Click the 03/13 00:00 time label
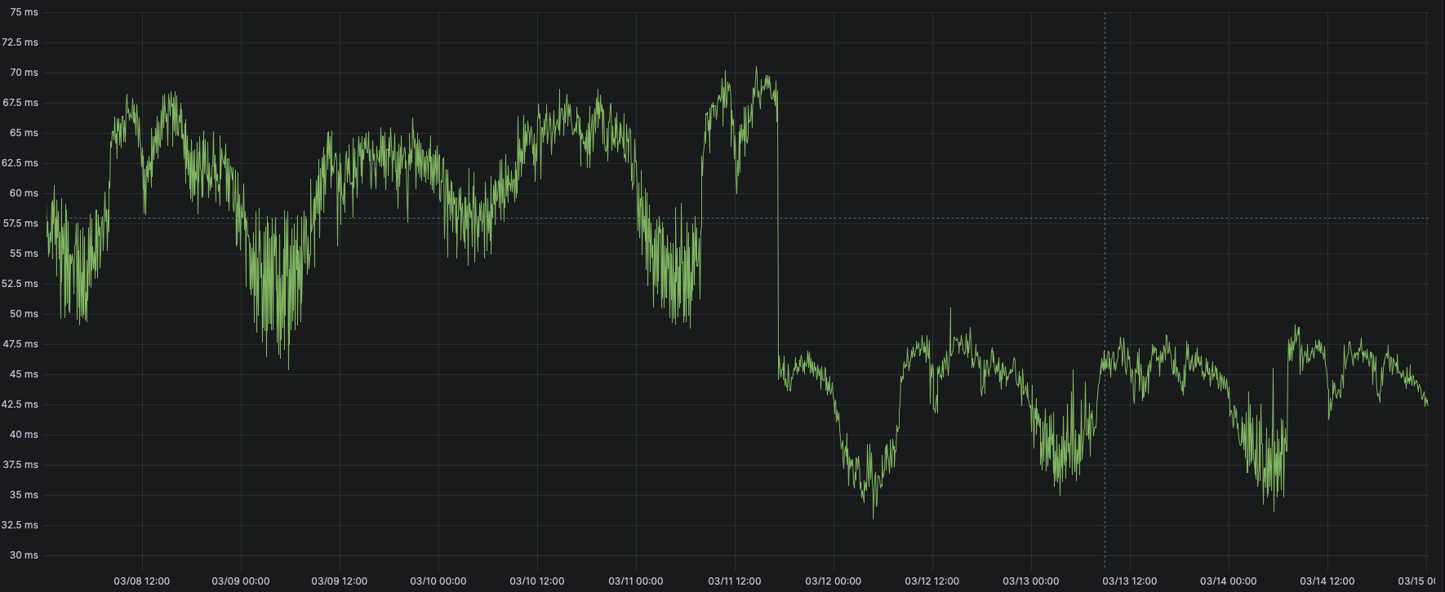Screen dimensions: 1445x592 click(1031, 581)
